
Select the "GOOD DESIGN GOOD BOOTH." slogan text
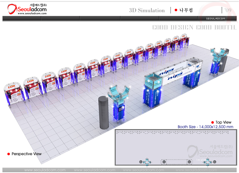194,27
